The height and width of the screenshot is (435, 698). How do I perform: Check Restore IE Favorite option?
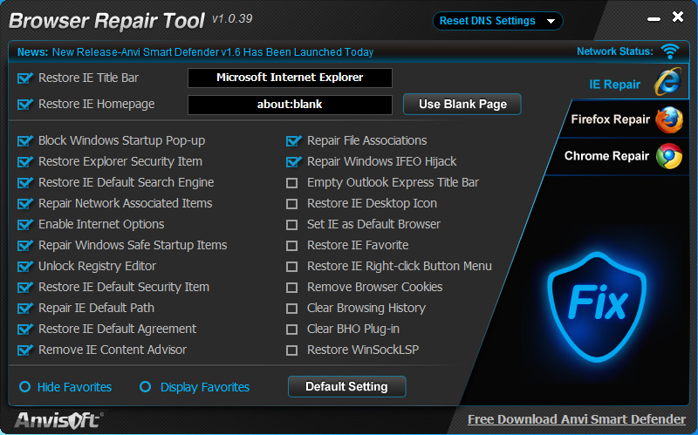[x=291, y=246]
